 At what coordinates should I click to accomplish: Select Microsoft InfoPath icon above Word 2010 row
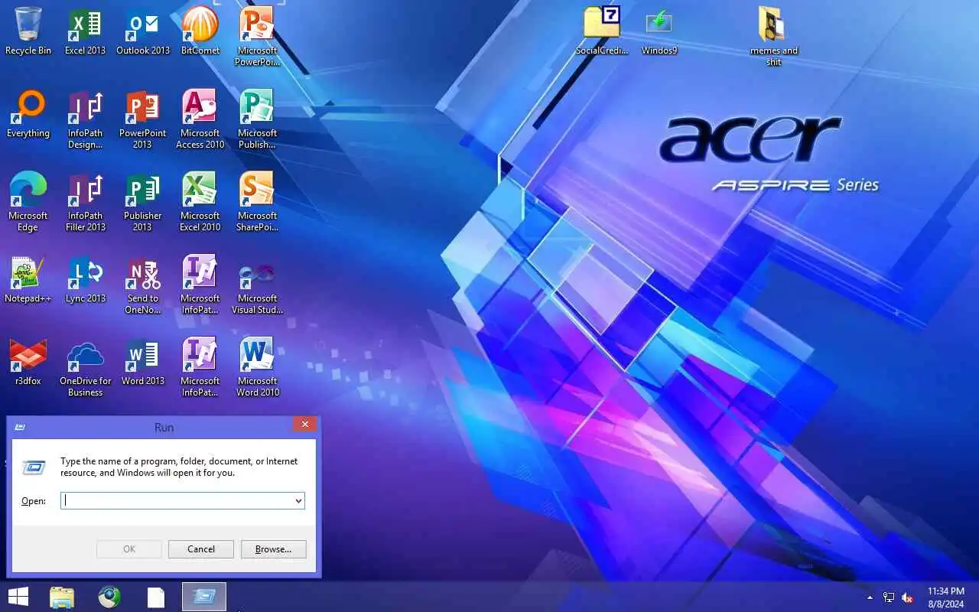(200, 284)
